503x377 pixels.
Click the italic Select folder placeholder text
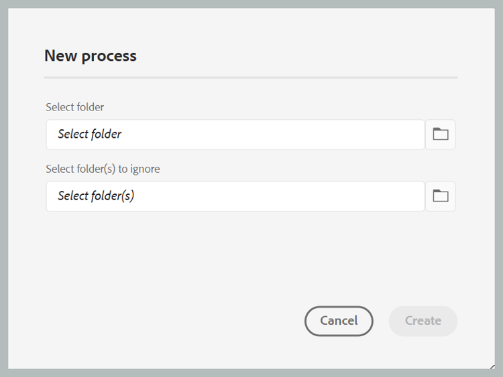[x=90, y=135]
